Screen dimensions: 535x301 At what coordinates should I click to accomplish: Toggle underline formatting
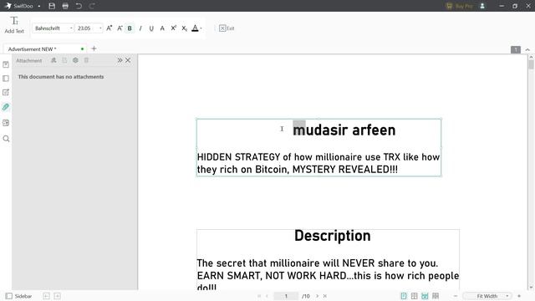coord(151,28)
